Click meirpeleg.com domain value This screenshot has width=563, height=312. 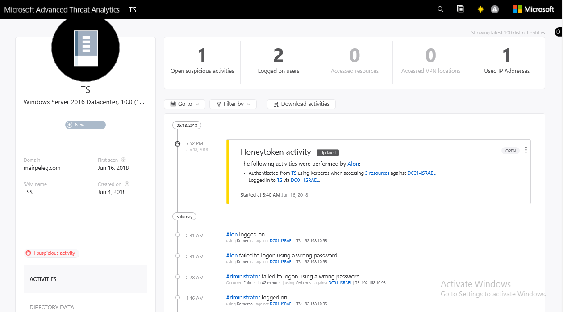tap(42, 168)
